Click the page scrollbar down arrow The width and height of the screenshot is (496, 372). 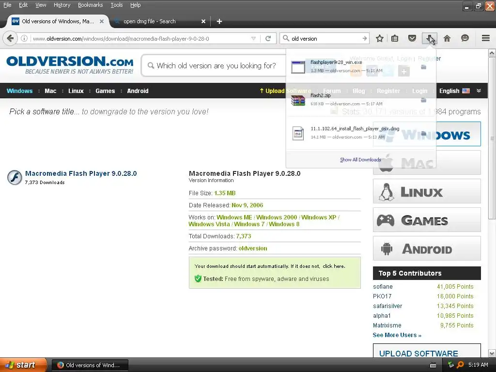[492, 353]
